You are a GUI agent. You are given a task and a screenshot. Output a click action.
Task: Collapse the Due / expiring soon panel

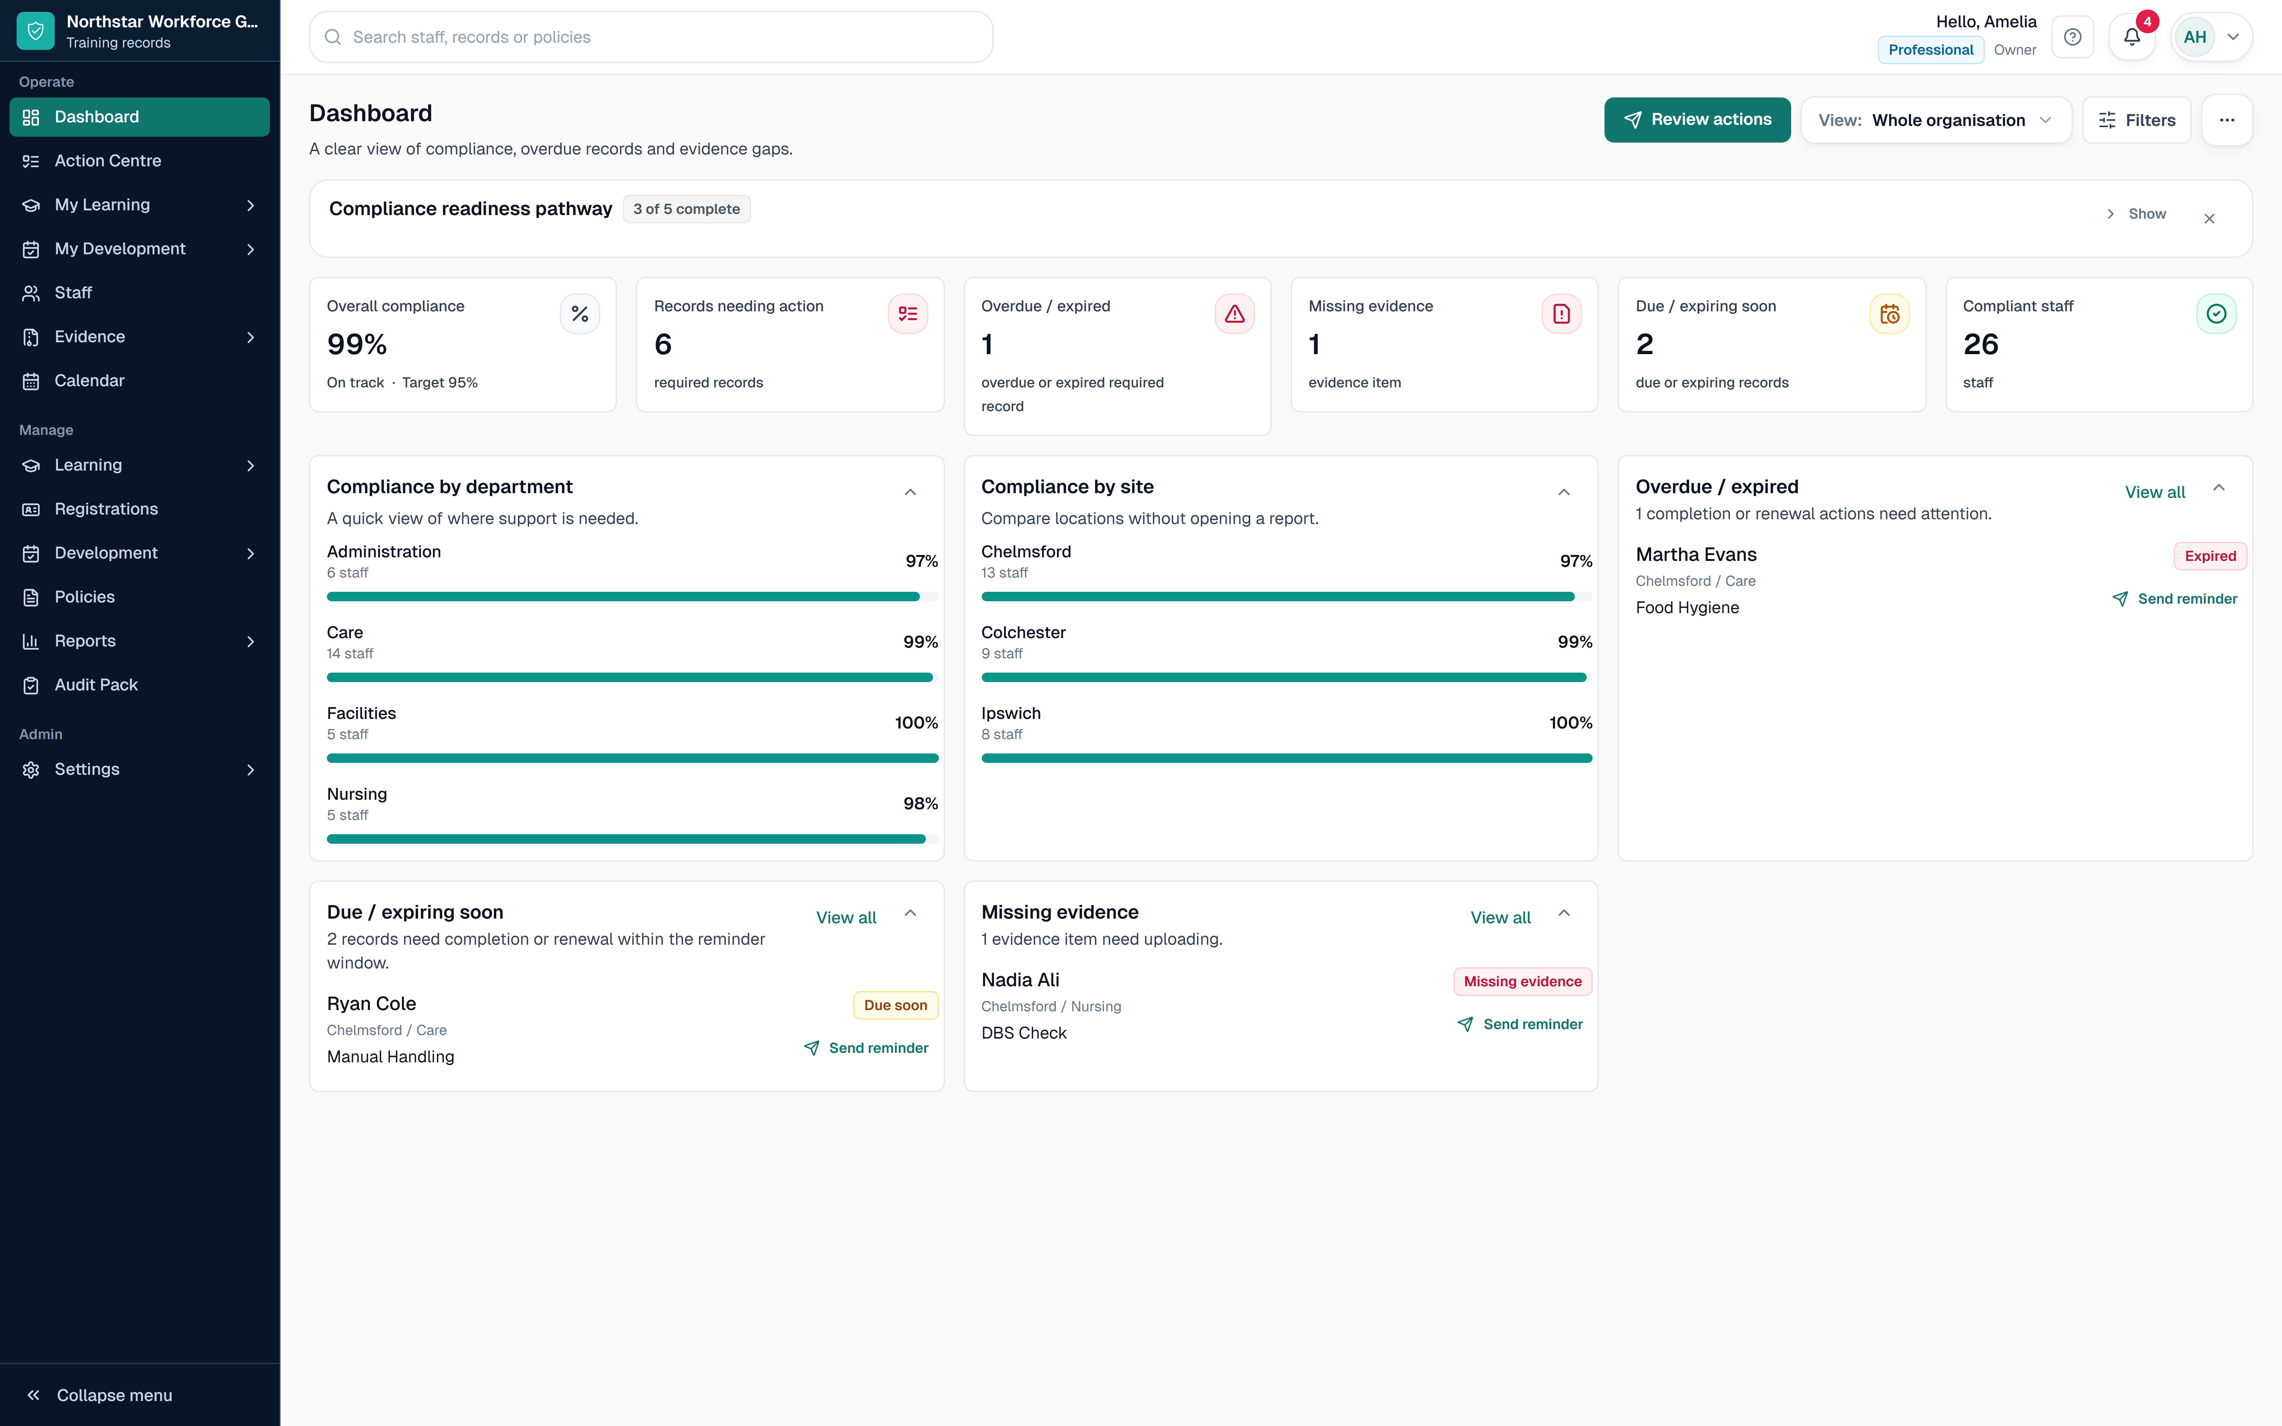click(910, 913)
